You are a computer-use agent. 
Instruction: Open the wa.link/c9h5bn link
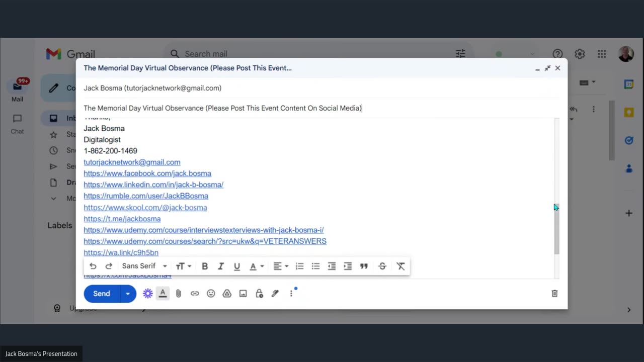pyautogui.click(x=121, y=253)
